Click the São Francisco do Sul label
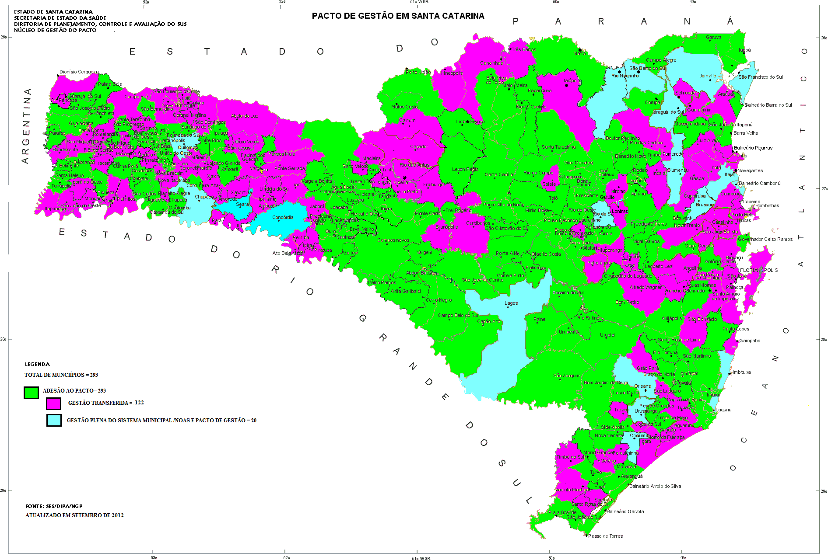The height and width of the screenshot is (560, 828). pos(761,77)
